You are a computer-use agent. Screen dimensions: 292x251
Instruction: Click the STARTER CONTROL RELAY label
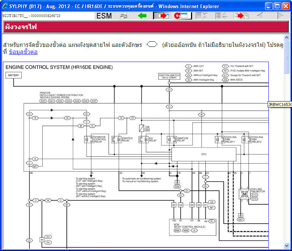pyautogui.click(x=100, y=139)
